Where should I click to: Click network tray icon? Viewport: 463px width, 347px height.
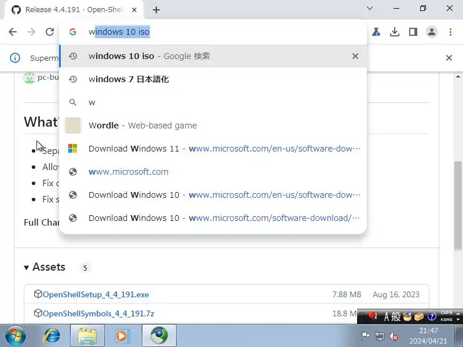[380, 336]
